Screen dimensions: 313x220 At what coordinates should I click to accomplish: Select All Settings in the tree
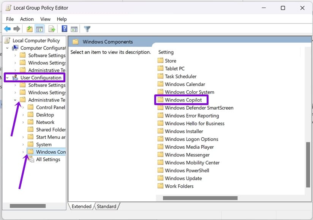pyautogui.click(x=48, y=159)
